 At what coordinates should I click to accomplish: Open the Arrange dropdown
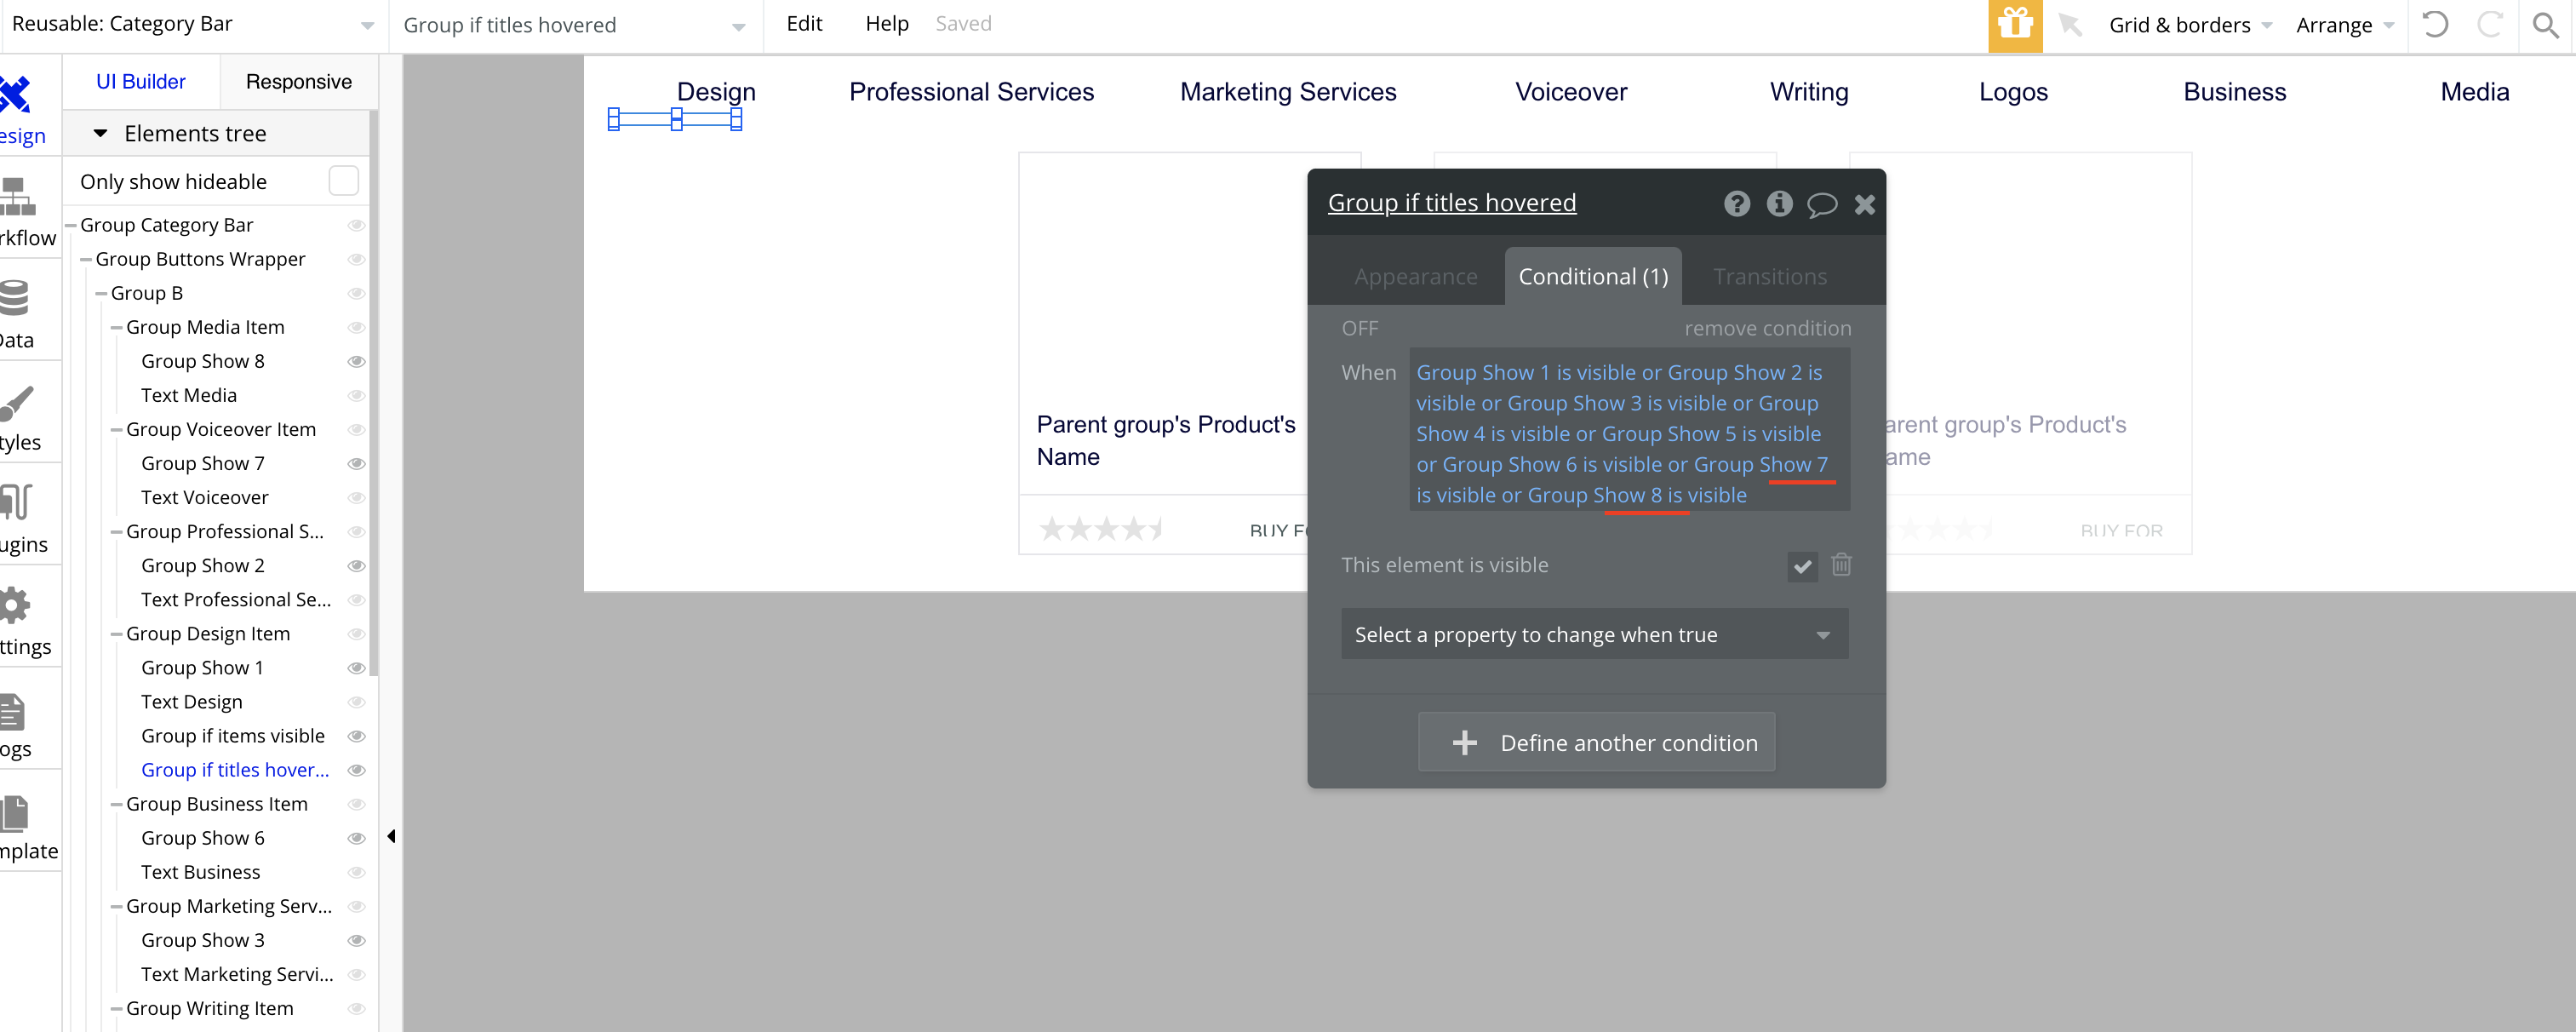click(x=2344, y=25)
